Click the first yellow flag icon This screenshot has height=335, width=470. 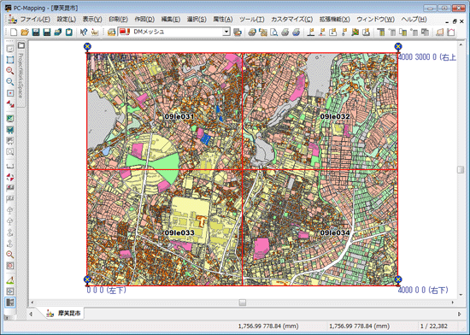point(311,32)
